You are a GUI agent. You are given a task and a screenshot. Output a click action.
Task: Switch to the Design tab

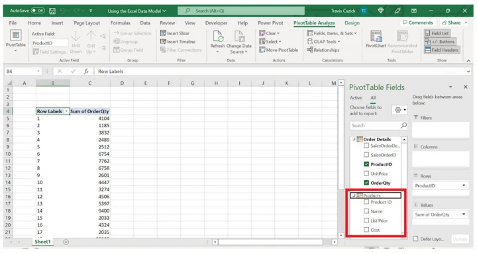[x=352, y=23]
